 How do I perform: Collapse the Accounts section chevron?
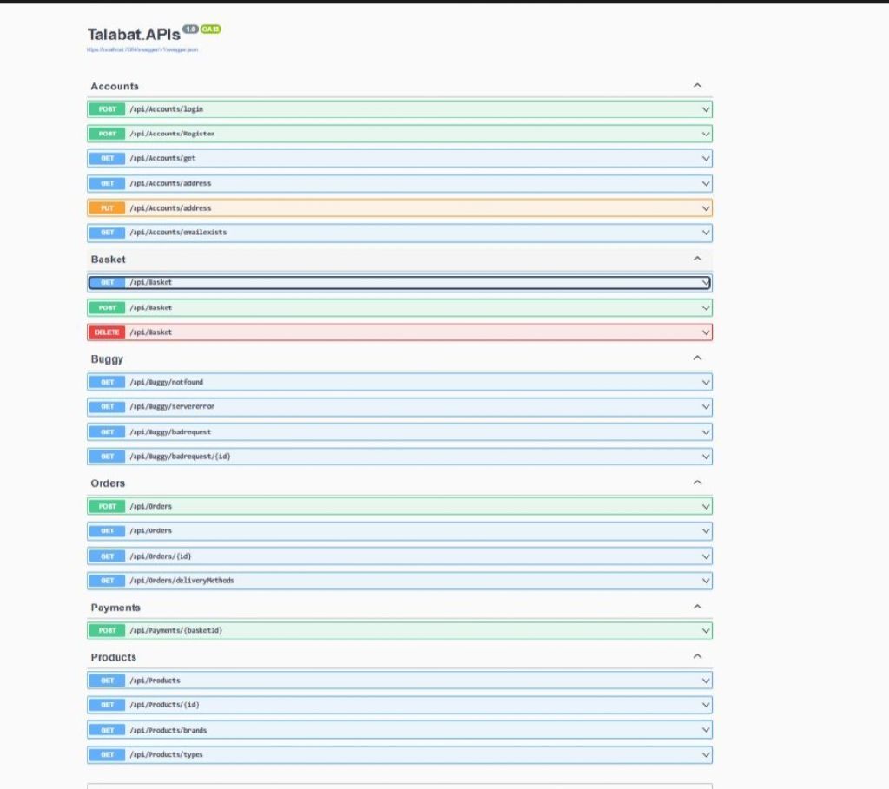697,86
